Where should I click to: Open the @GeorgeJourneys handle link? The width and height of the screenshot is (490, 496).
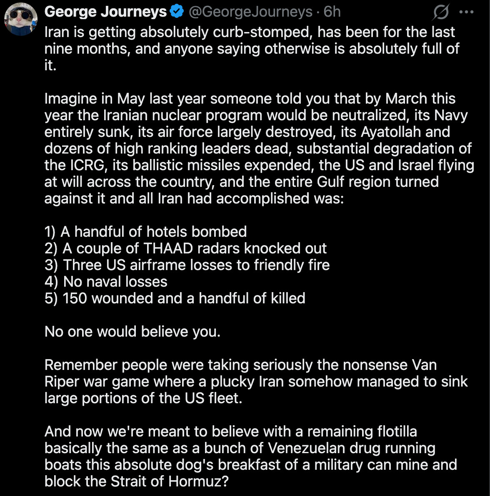[250, 12]
